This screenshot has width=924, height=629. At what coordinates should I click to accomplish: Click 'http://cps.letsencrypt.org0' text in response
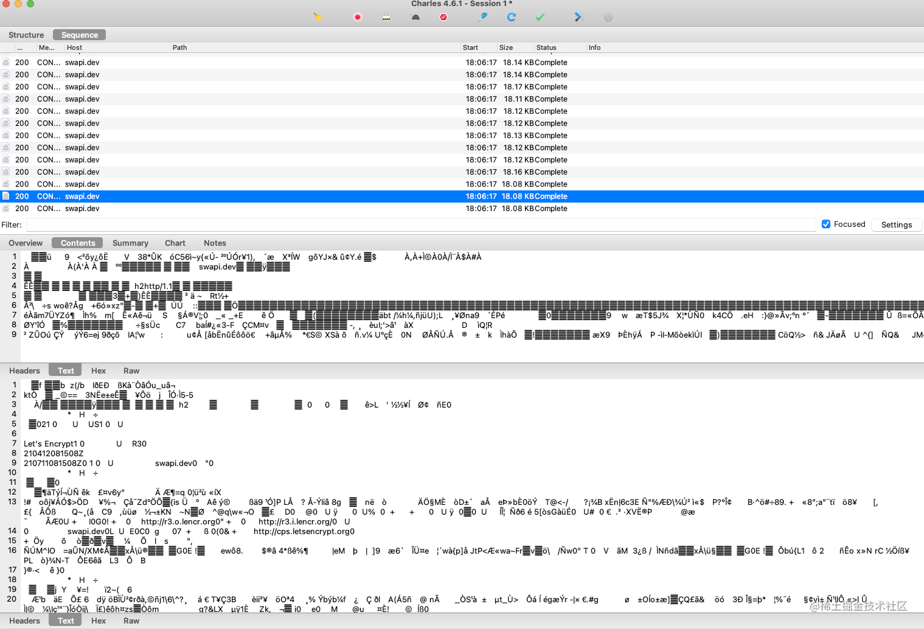(x=304, y=531)
